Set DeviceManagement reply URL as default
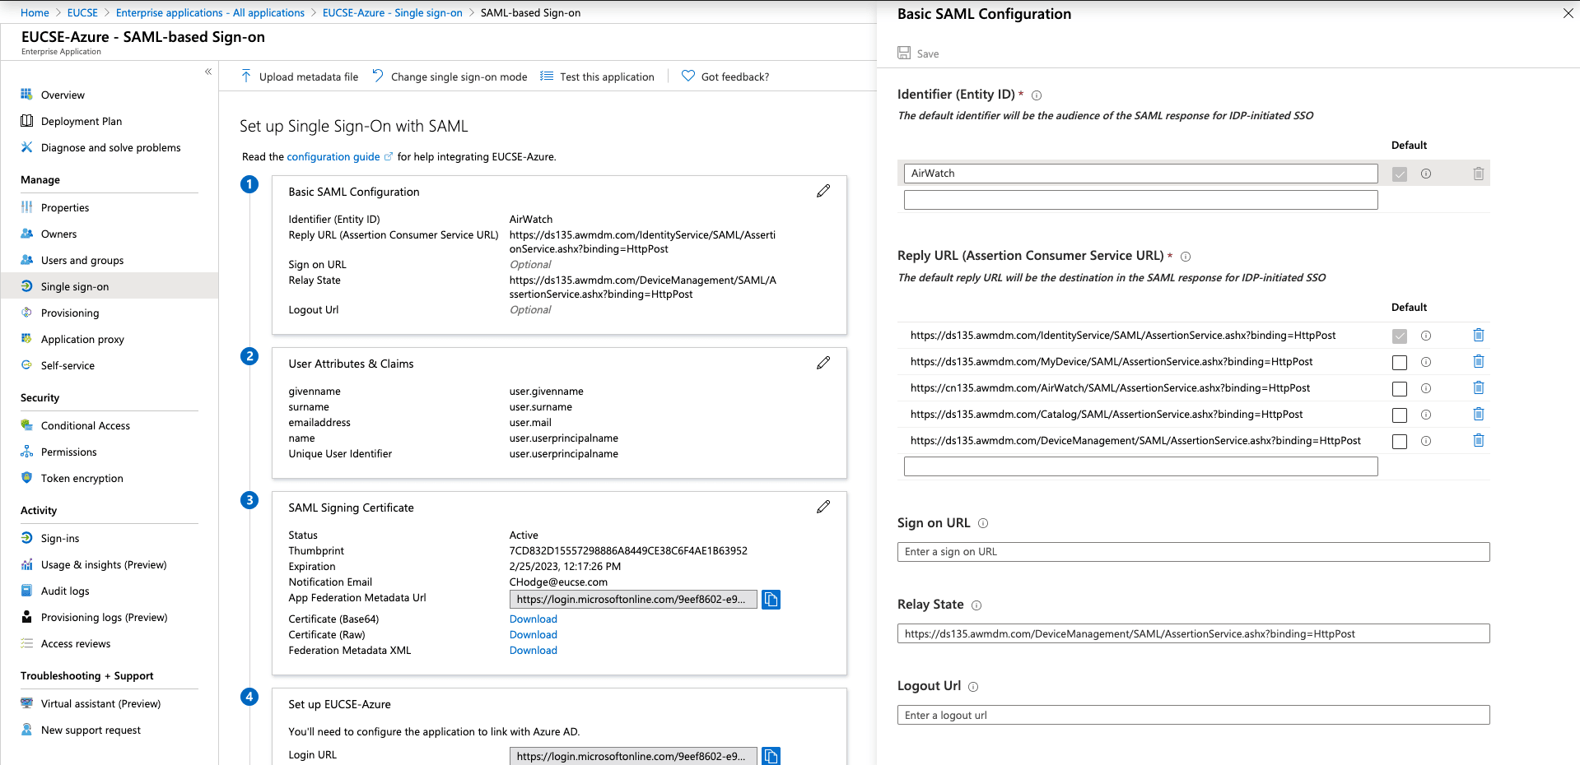Screen dimensions: 1580x765 1400,442
